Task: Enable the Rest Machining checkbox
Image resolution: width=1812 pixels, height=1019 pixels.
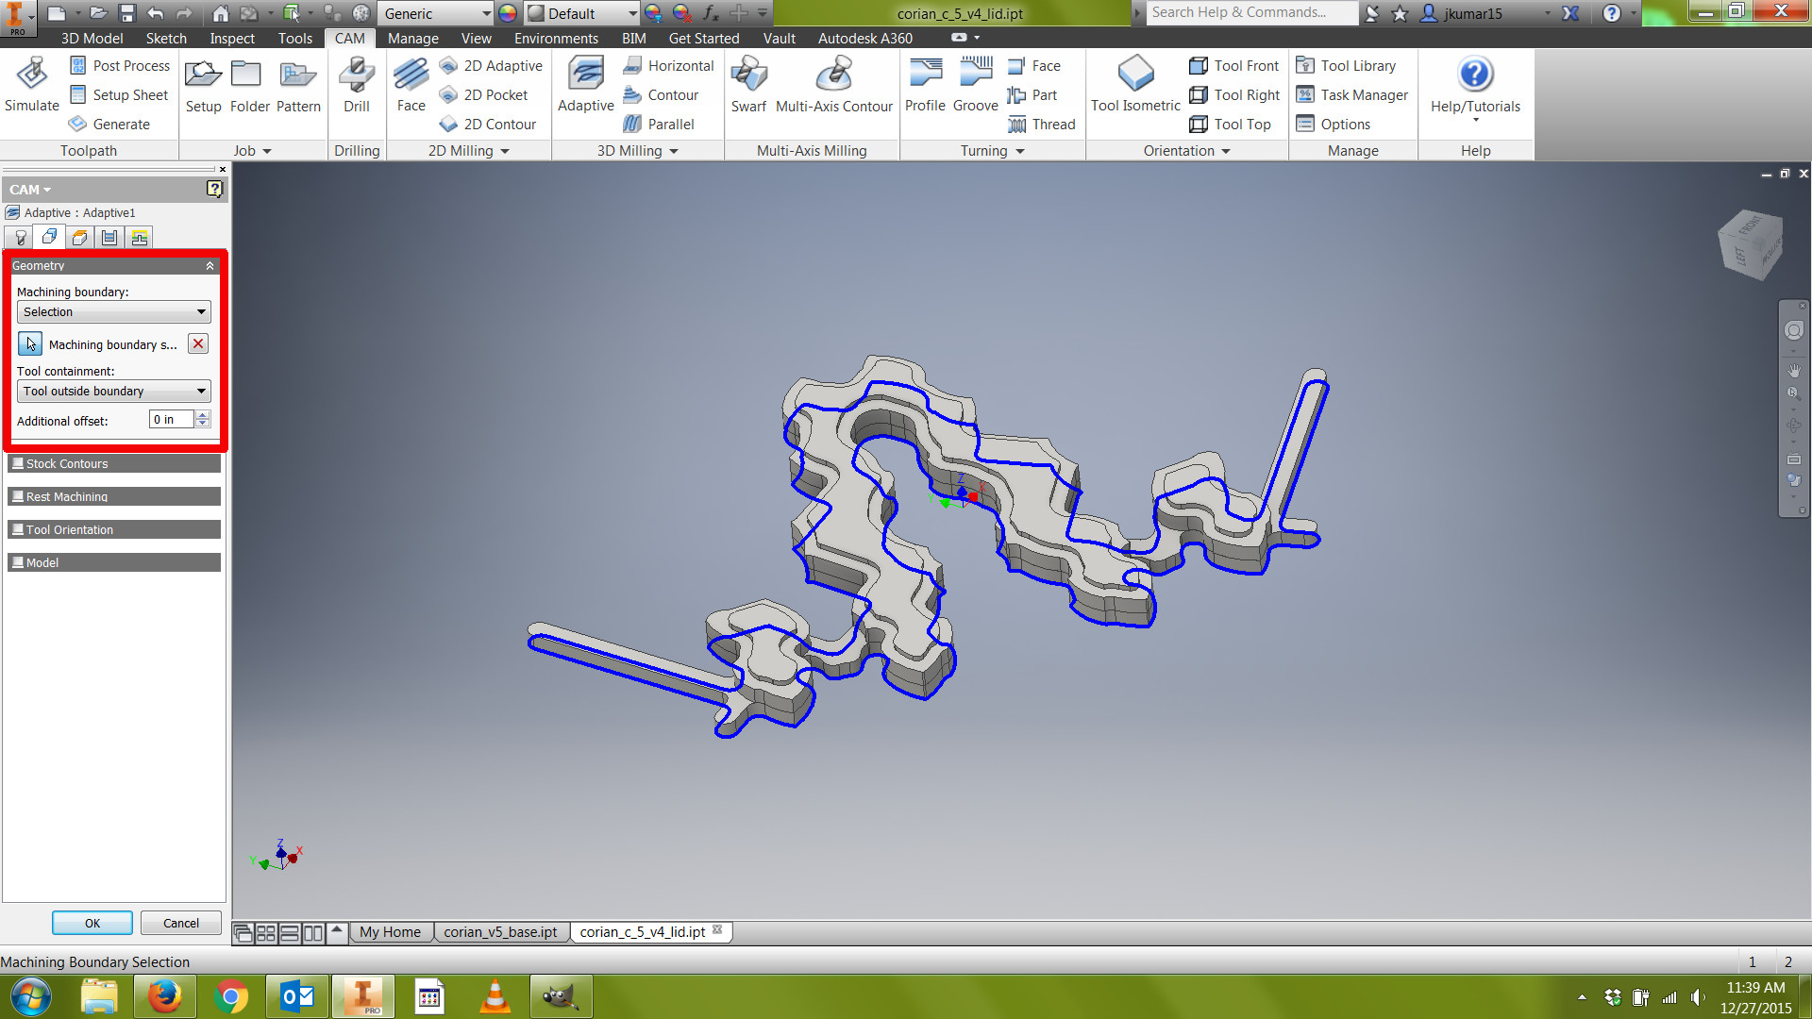Action: 18,496
